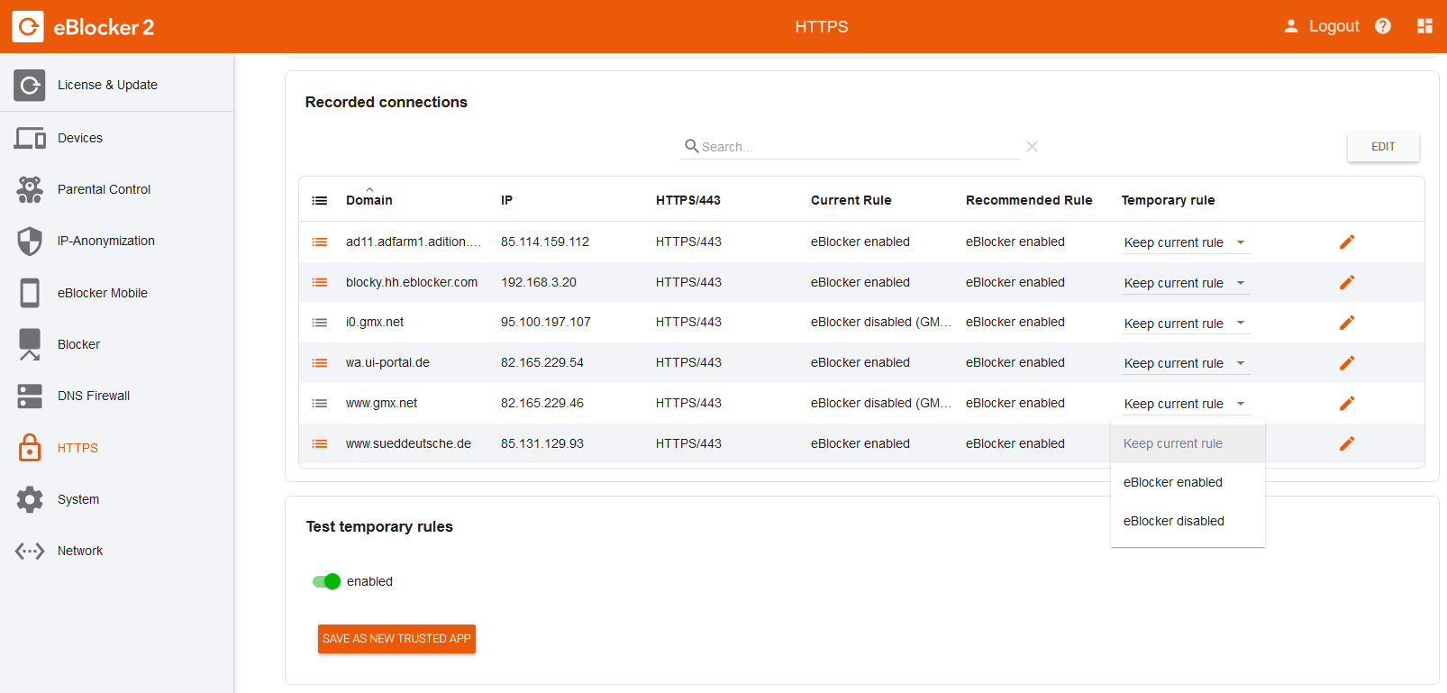Click the HTTPS/443 column header
This screenshot has height=693, width=1447.
(688, 200)
